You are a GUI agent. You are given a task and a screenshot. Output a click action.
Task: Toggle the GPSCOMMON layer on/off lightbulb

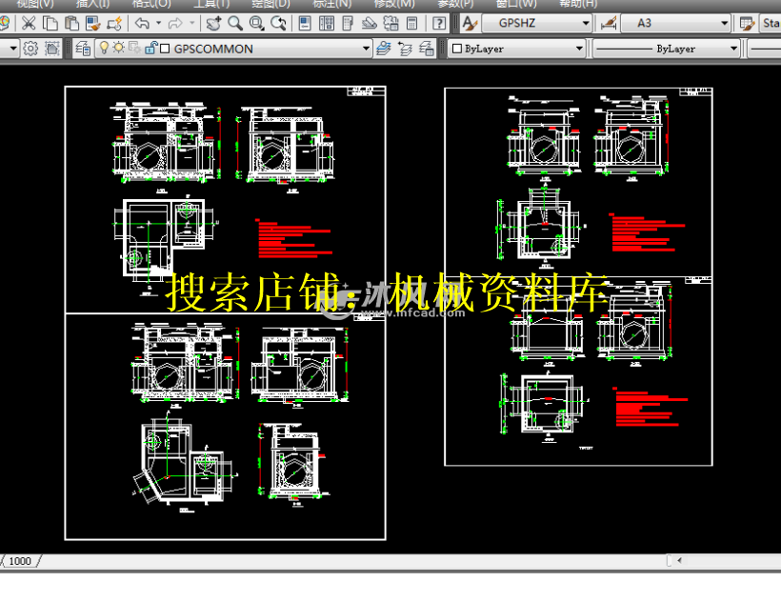(x=104, y=48)
